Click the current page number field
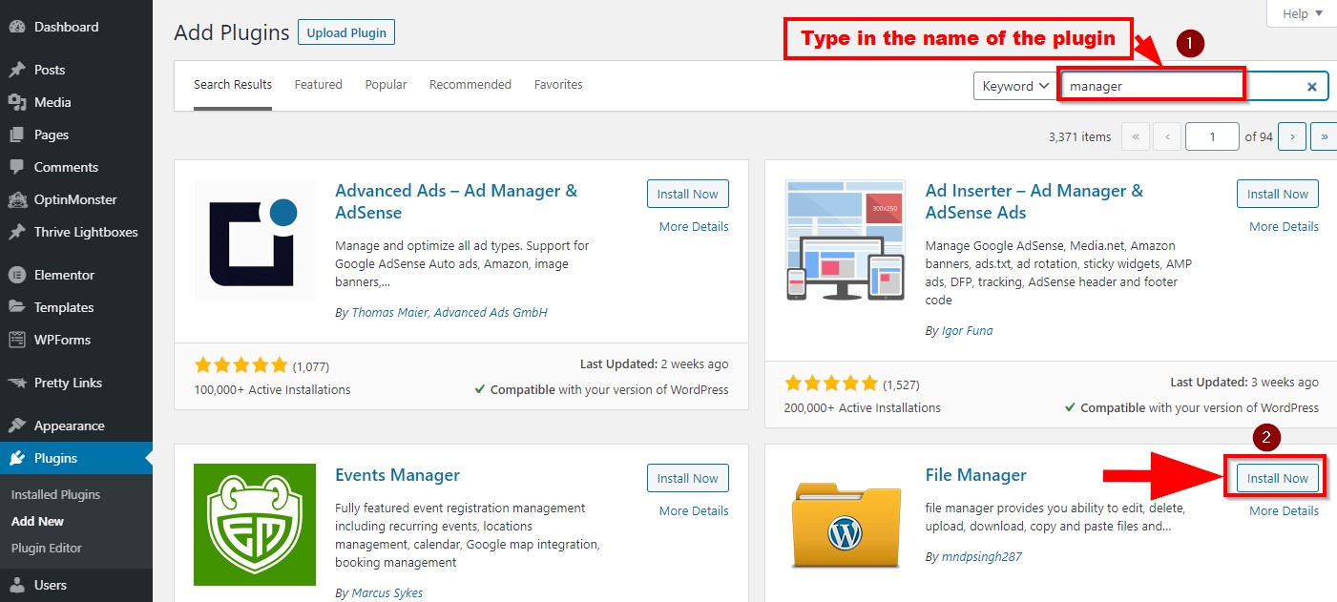 (x=1212, y=136)
